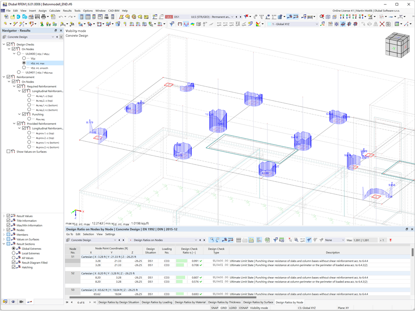Click the Undo arrow icon
The image size is (415, 311).
[61, 17]
